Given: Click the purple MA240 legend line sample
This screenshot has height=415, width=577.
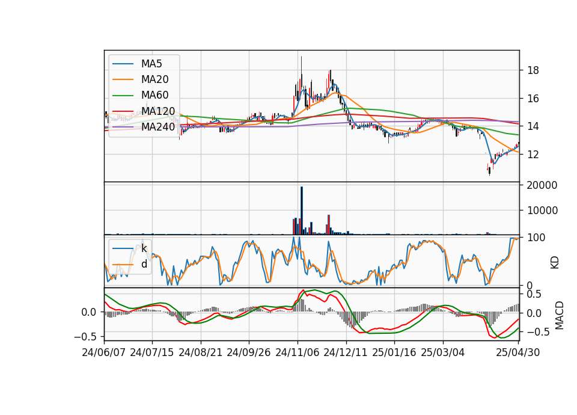Looking at the screenshot, I should [x=123, y=127].
